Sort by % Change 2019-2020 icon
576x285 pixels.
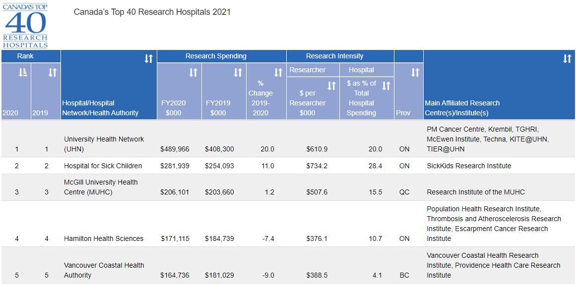click(278, 73)
